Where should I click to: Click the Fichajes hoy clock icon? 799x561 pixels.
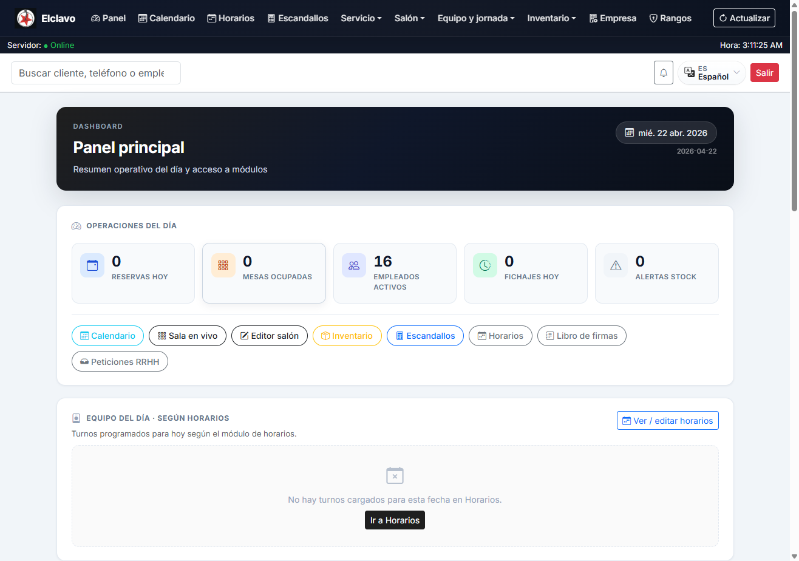[485, 265]
